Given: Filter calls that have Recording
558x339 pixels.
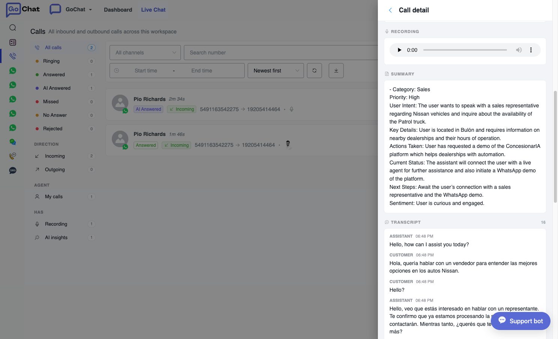Looking at the screenshot, I should (65, 224).
